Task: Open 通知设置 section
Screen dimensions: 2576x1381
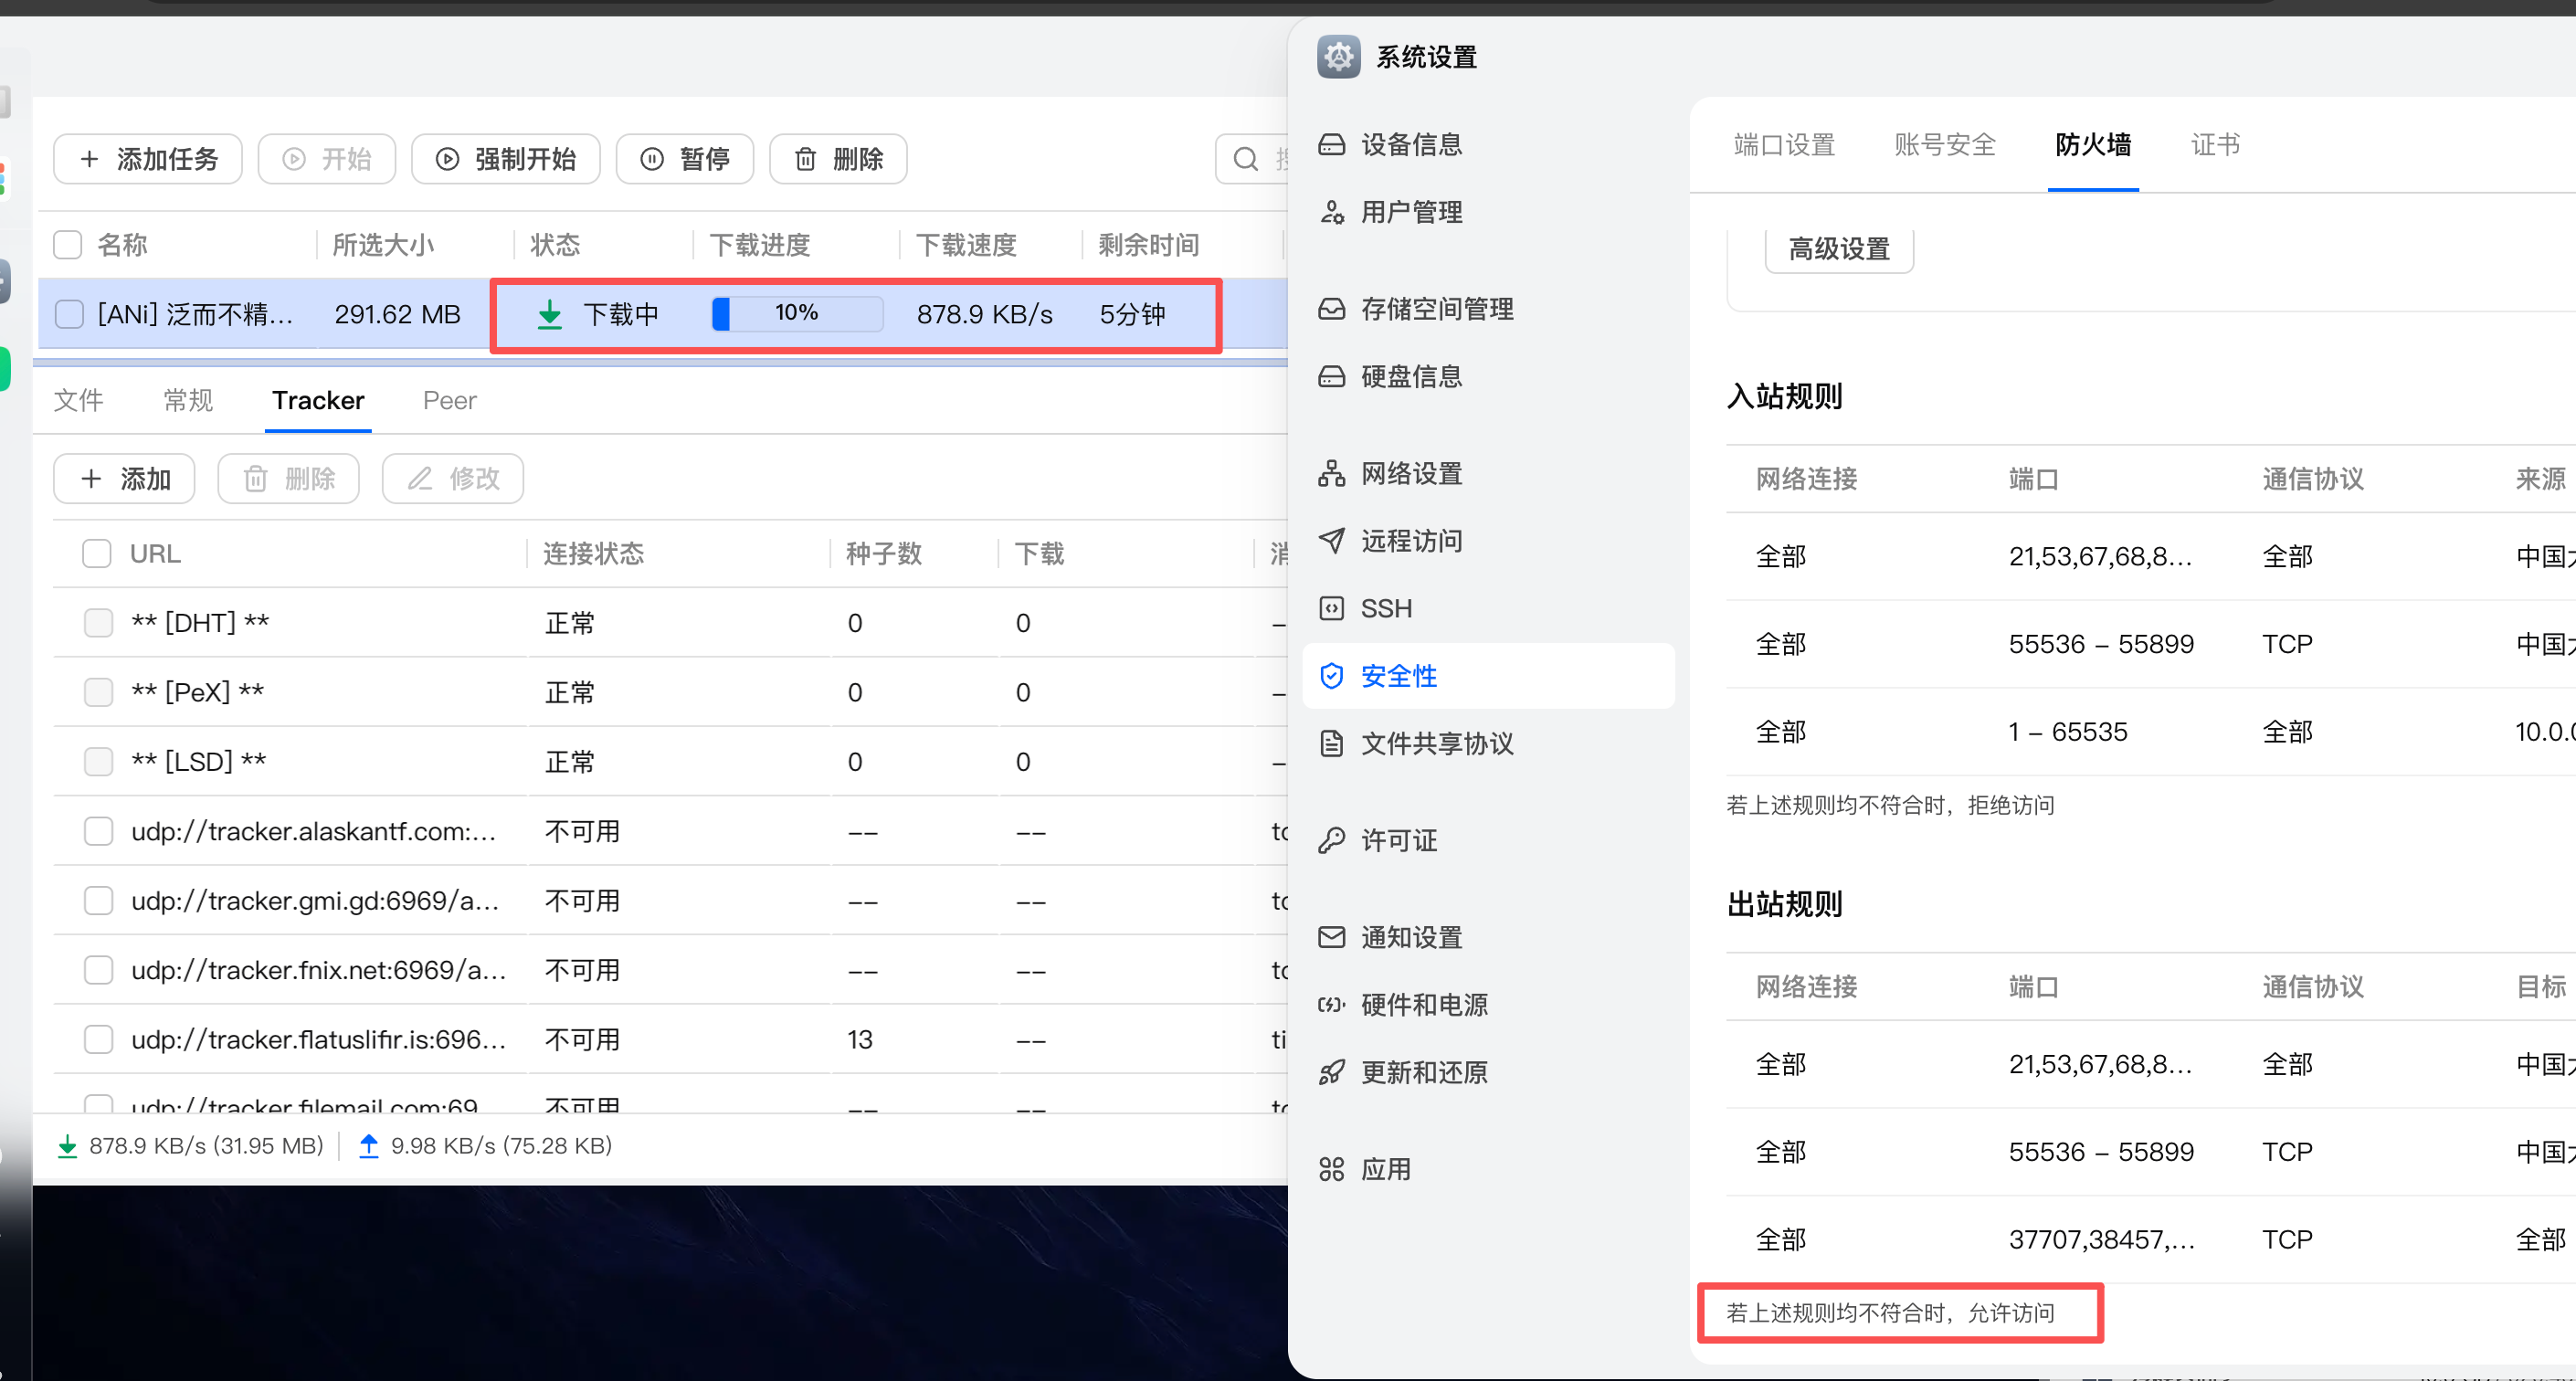Action: (1410, 937)
